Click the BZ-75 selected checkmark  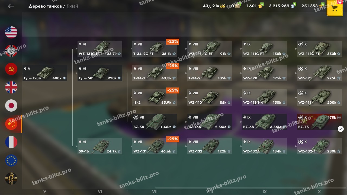(341, 129)
